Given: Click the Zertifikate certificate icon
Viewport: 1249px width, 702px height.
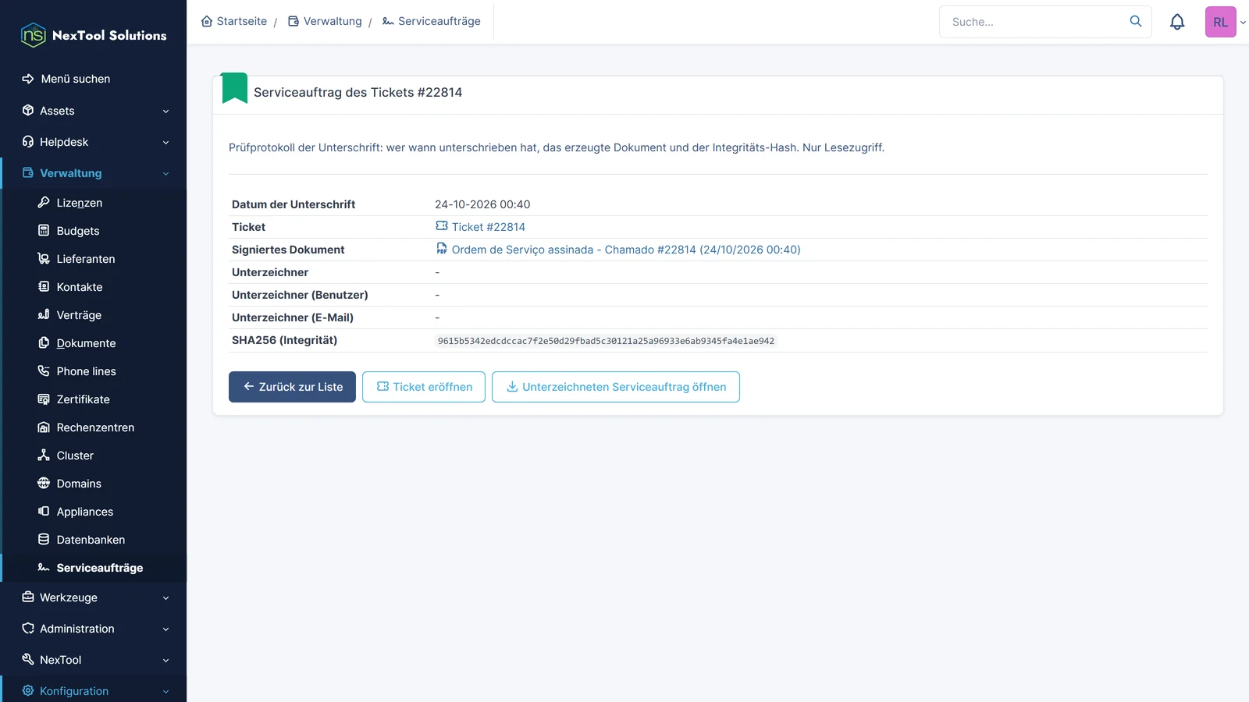Looking at the screenshot, I should pos(44,399).
